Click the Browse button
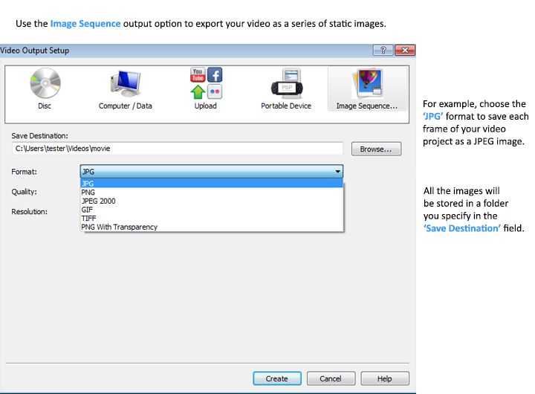The image size is (535, 394). [376, 149]
